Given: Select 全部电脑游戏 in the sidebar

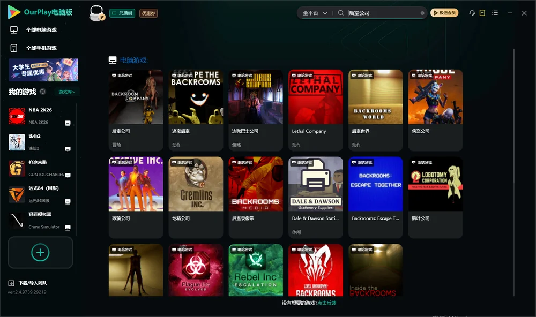Looking at the screenshot, I should (41, 30).
